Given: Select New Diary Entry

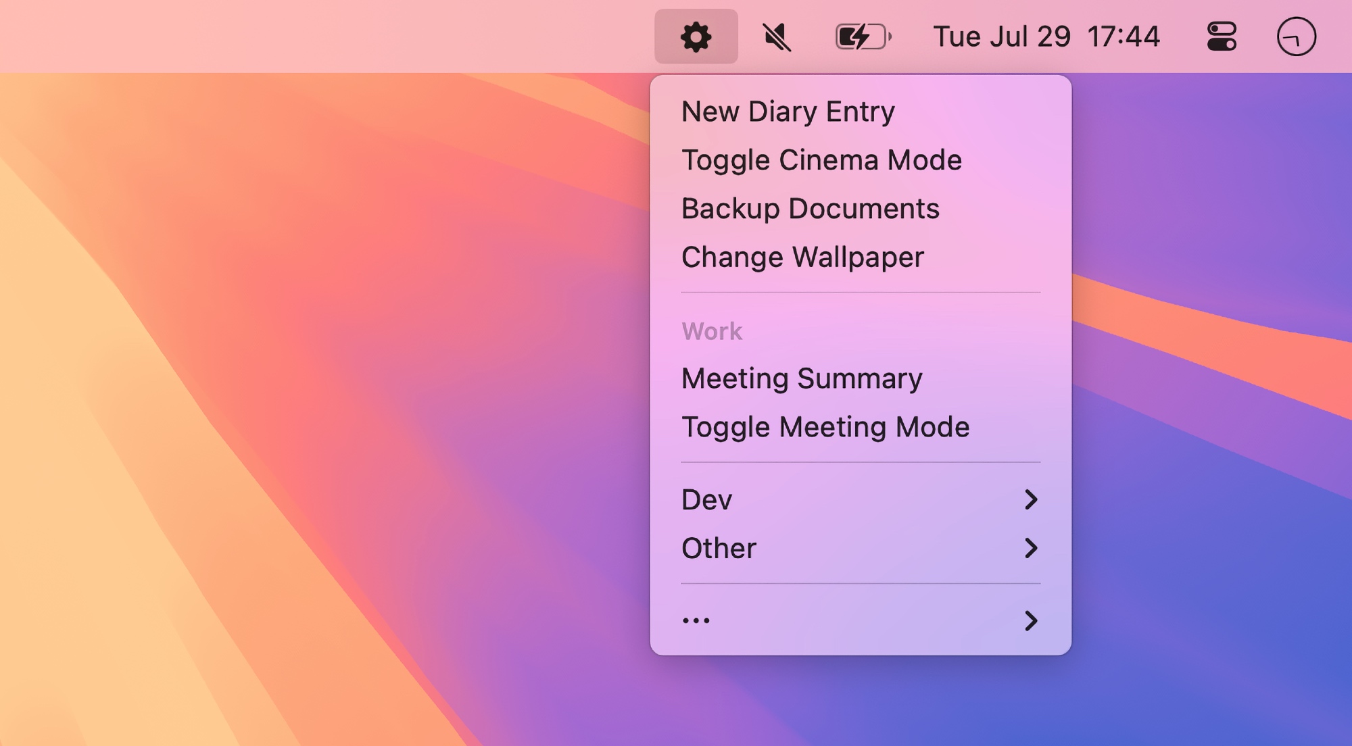Looking at the screenshot, I should pyautogui.click(x=788, y=111).
